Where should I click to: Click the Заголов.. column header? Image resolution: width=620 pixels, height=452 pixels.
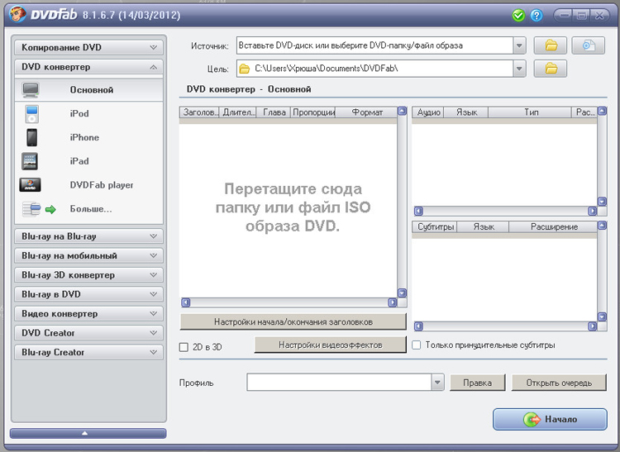pyautogui.click(x=200, y=112)
